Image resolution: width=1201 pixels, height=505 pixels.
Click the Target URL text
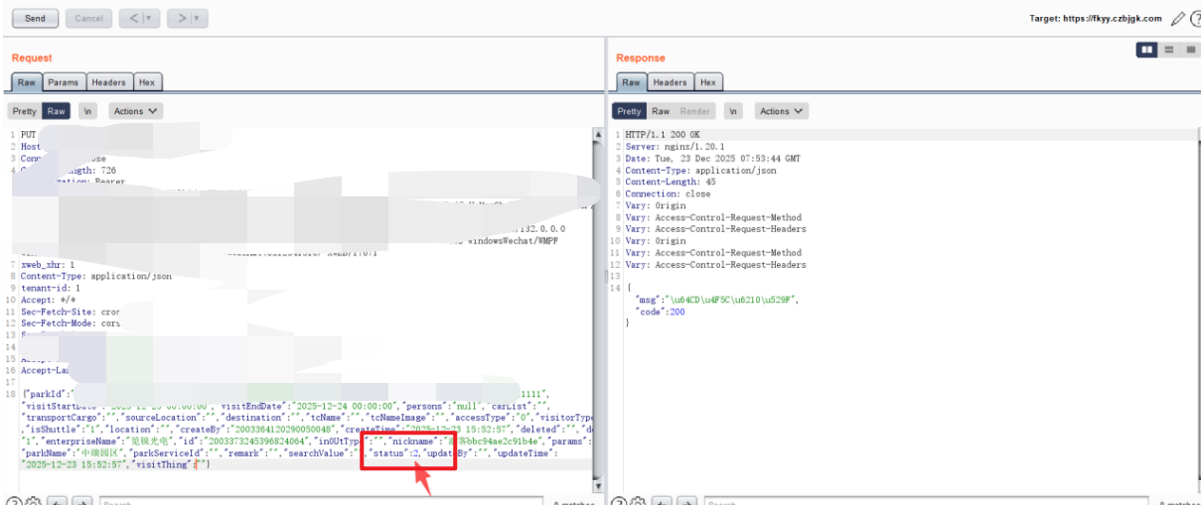click(x=1097, y=19)
